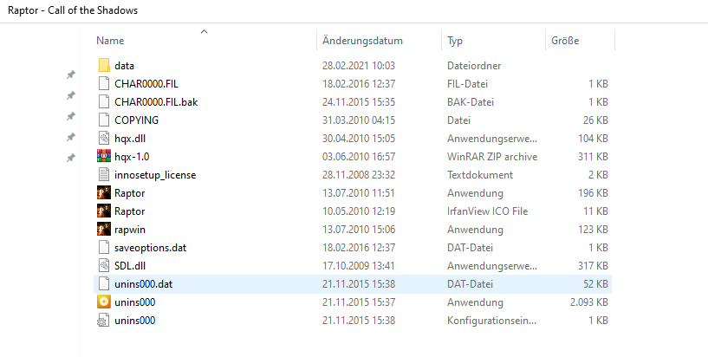Click the type IrfanView ICO File
The height and width of the screenshot is (357, 708).
(487, 211)
